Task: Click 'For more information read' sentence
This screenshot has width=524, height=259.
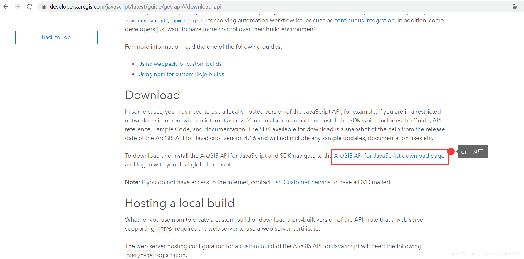Action: (203, 47)
